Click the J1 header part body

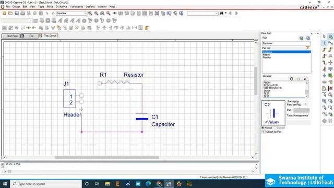(69, 99)
